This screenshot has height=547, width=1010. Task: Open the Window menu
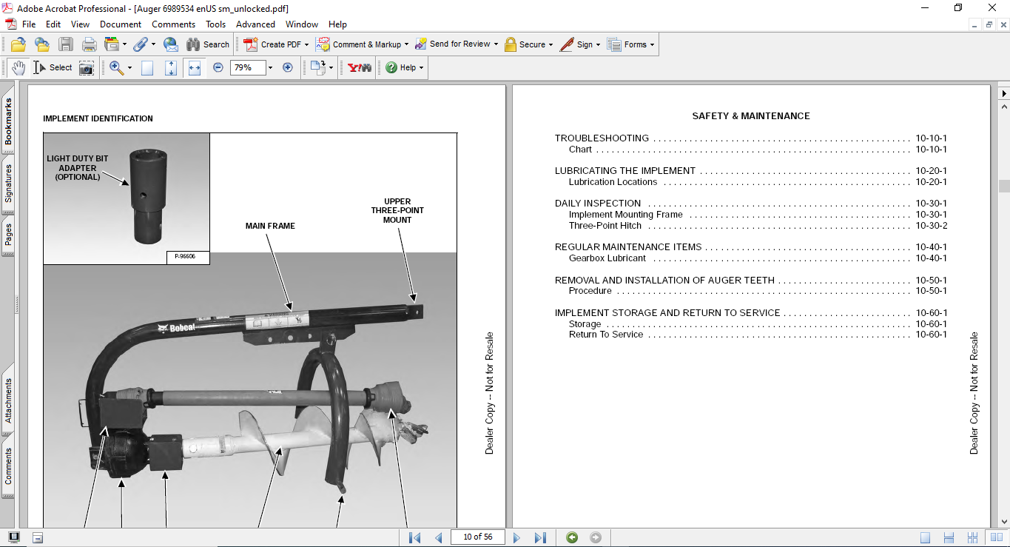(x=302, y=24)
